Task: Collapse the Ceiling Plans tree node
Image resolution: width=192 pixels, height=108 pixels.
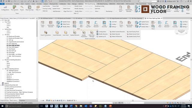Action: pyautogui.click(x=3, y=29)
